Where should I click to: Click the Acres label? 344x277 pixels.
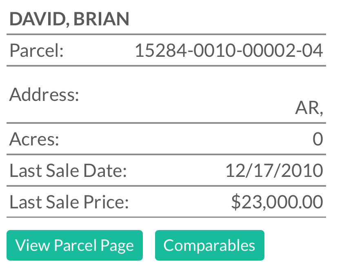point(34,139)
